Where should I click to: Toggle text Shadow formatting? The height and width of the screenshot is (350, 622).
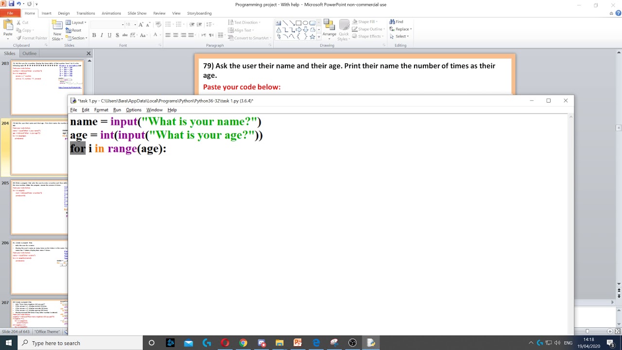(117, 35)
